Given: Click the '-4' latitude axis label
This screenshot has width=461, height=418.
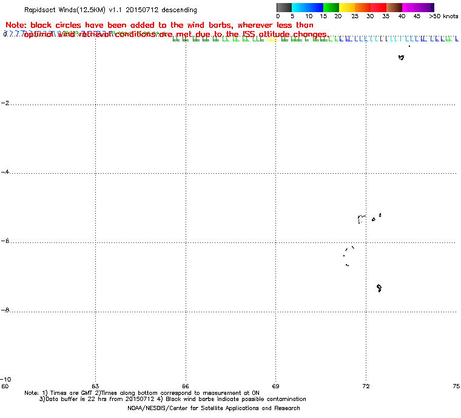Looking at the screenshot, I should pos(5,172).
